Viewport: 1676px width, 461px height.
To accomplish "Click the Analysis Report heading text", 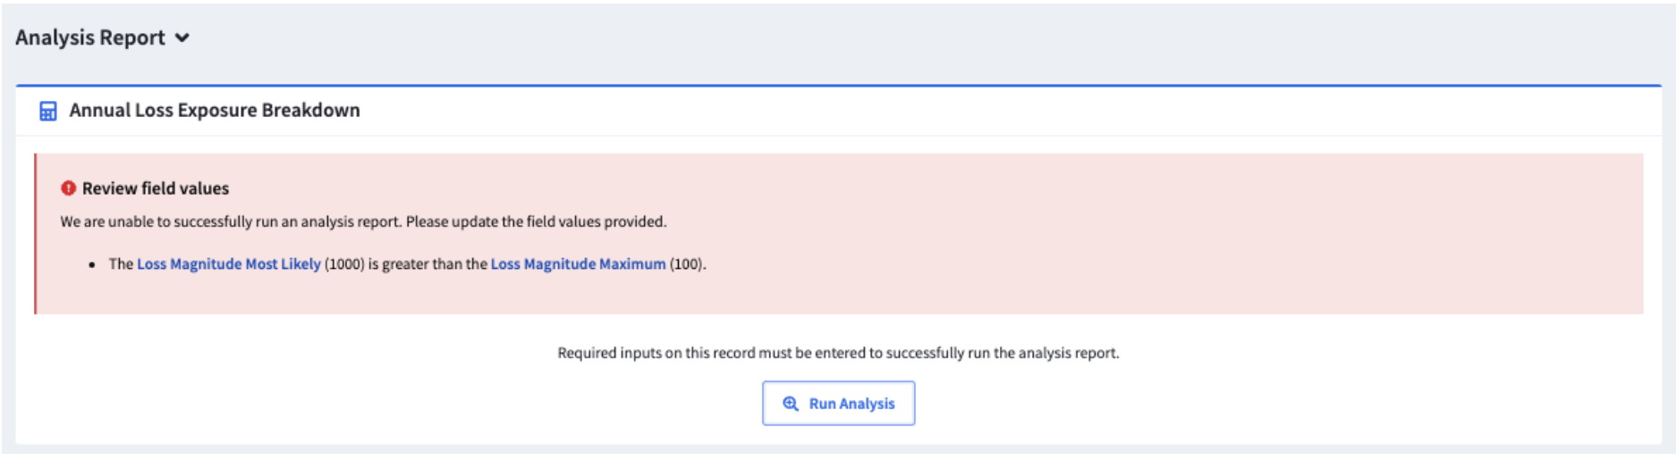I will [90, 38].
